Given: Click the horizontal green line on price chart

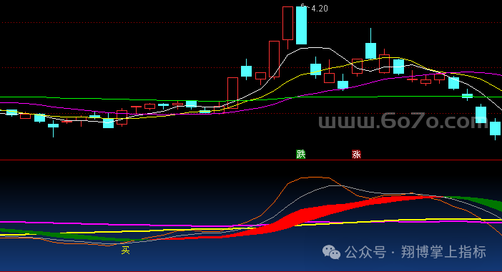Looking at the screenshot, I should (251, 98).
